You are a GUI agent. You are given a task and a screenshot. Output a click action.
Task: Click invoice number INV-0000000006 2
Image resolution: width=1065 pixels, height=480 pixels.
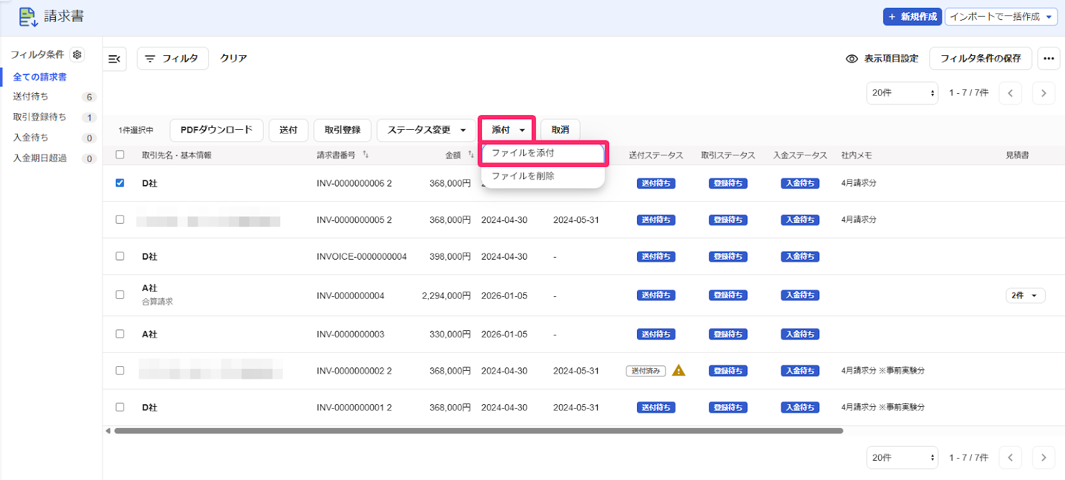pos(354,183)
